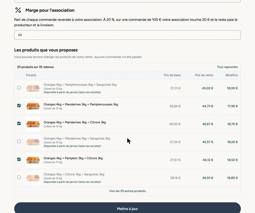Click the percent icon beside Marge pour l'association
Screen dimensions: 255x213
click(18, 10)
